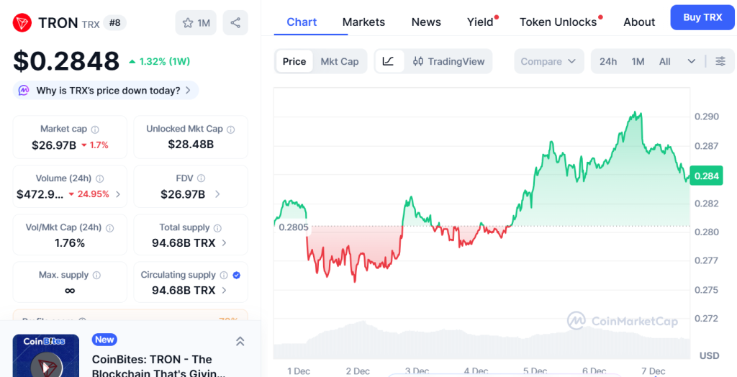The height and width of the screenshot is (377, 737).
Task: Select the 24h time range
Action: [608, 61]
